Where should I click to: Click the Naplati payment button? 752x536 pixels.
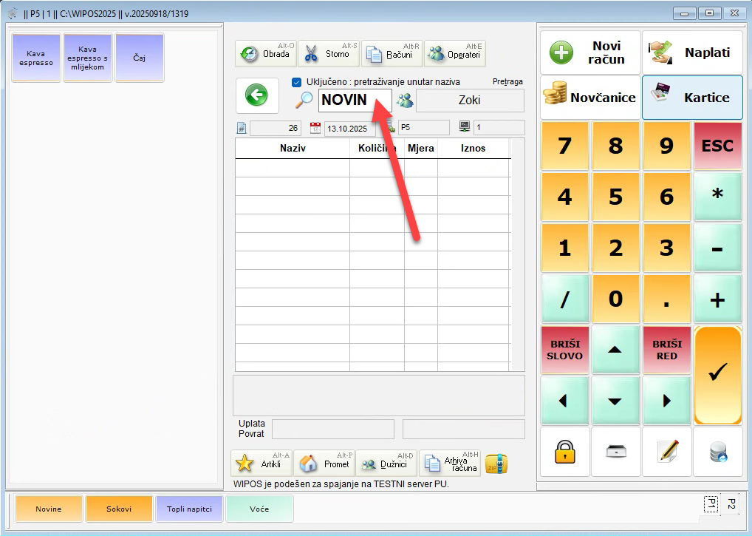(x=691, y=52)
